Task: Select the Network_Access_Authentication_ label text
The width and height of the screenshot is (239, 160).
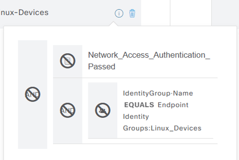Action: coord(149,55)
